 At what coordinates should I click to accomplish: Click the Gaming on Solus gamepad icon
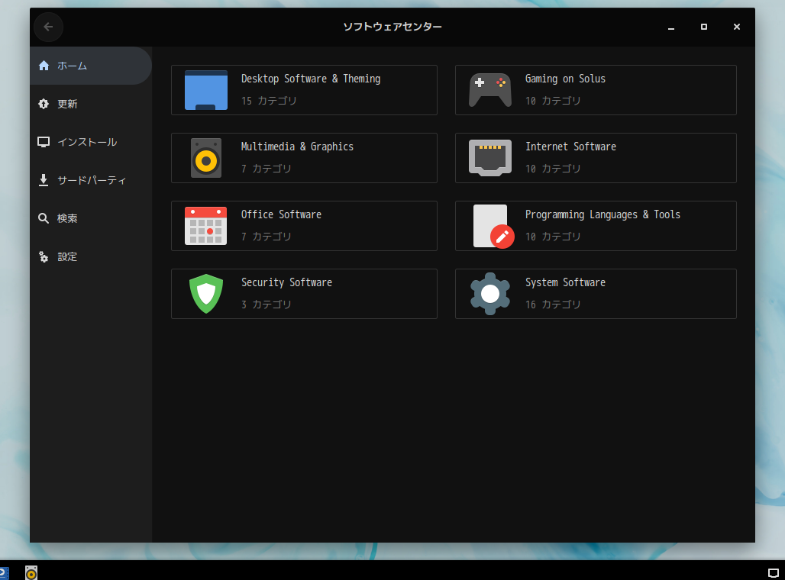(490, 90)
